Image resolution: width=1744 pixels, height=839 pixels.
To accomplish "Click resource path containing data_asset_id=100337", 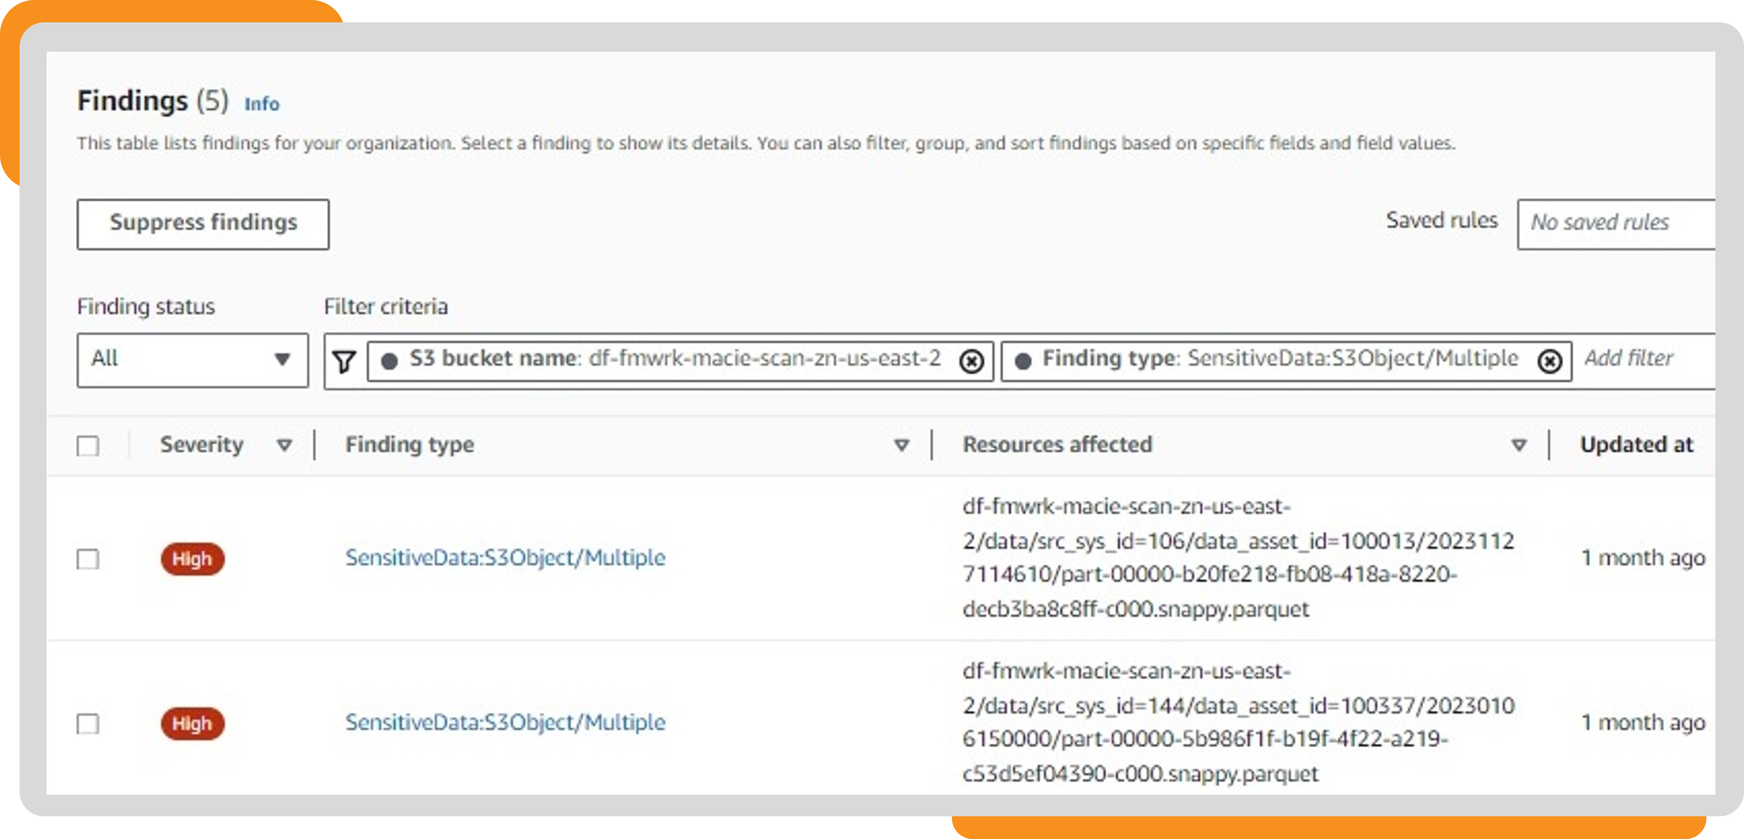I will click(x=1238, y=723).
